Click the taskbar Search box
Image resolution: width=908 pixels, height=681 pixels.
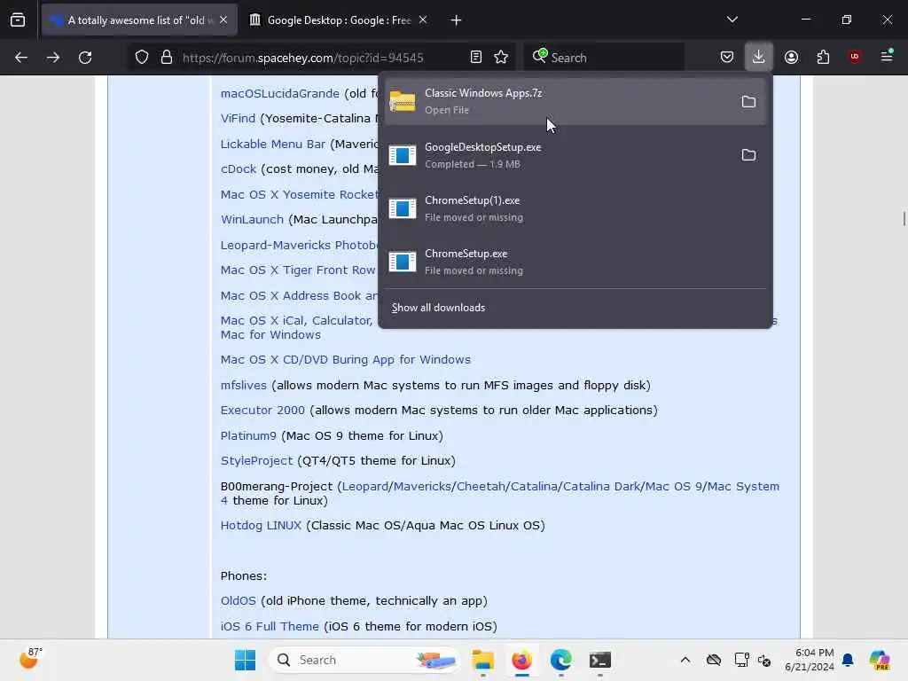click(x=364, y=660)
